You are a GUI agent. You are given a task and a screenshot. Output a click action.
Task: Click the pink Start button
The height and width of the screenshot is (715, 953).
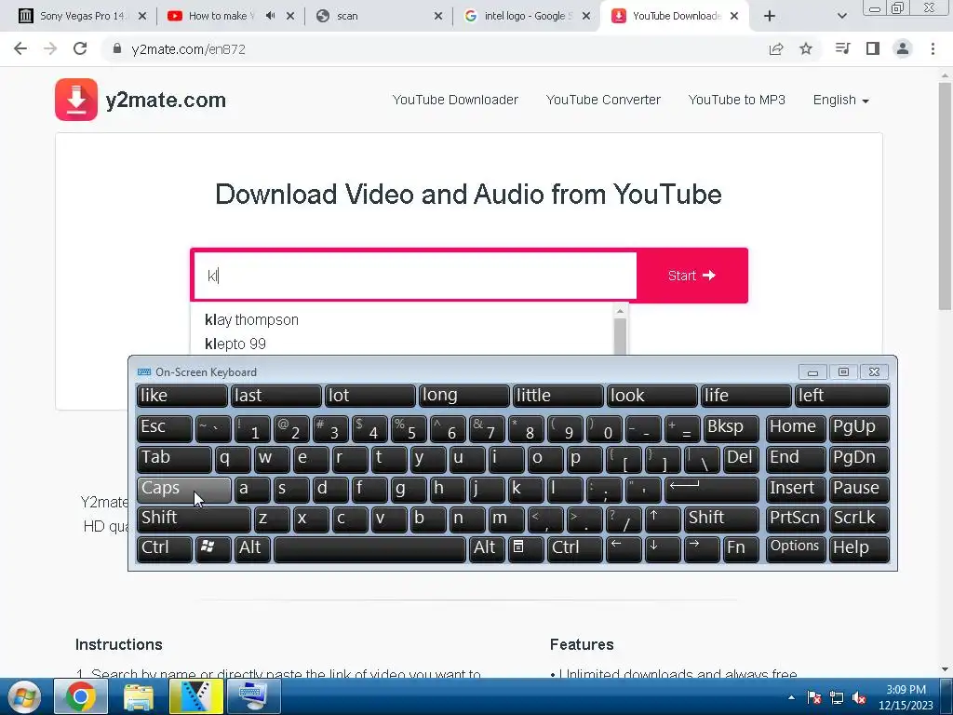point(692,276)
